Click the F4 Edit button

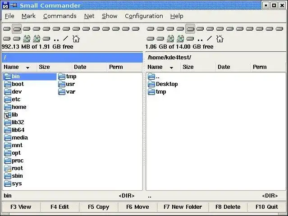59,207
